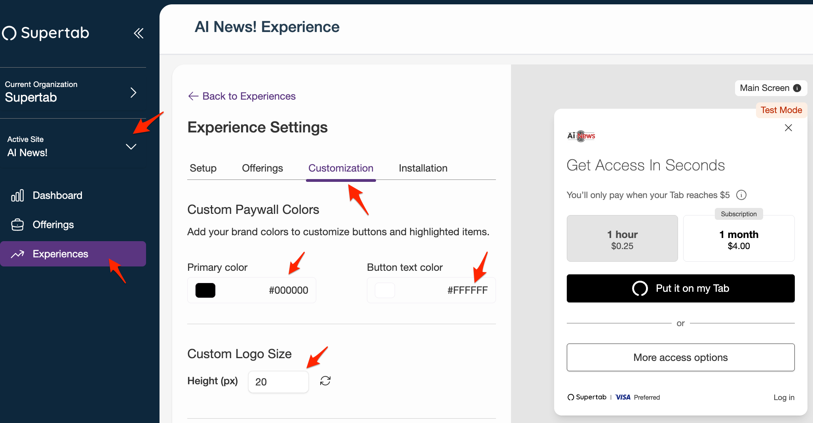Click the Dashboard bar chart icon

(x=17, y=195)
